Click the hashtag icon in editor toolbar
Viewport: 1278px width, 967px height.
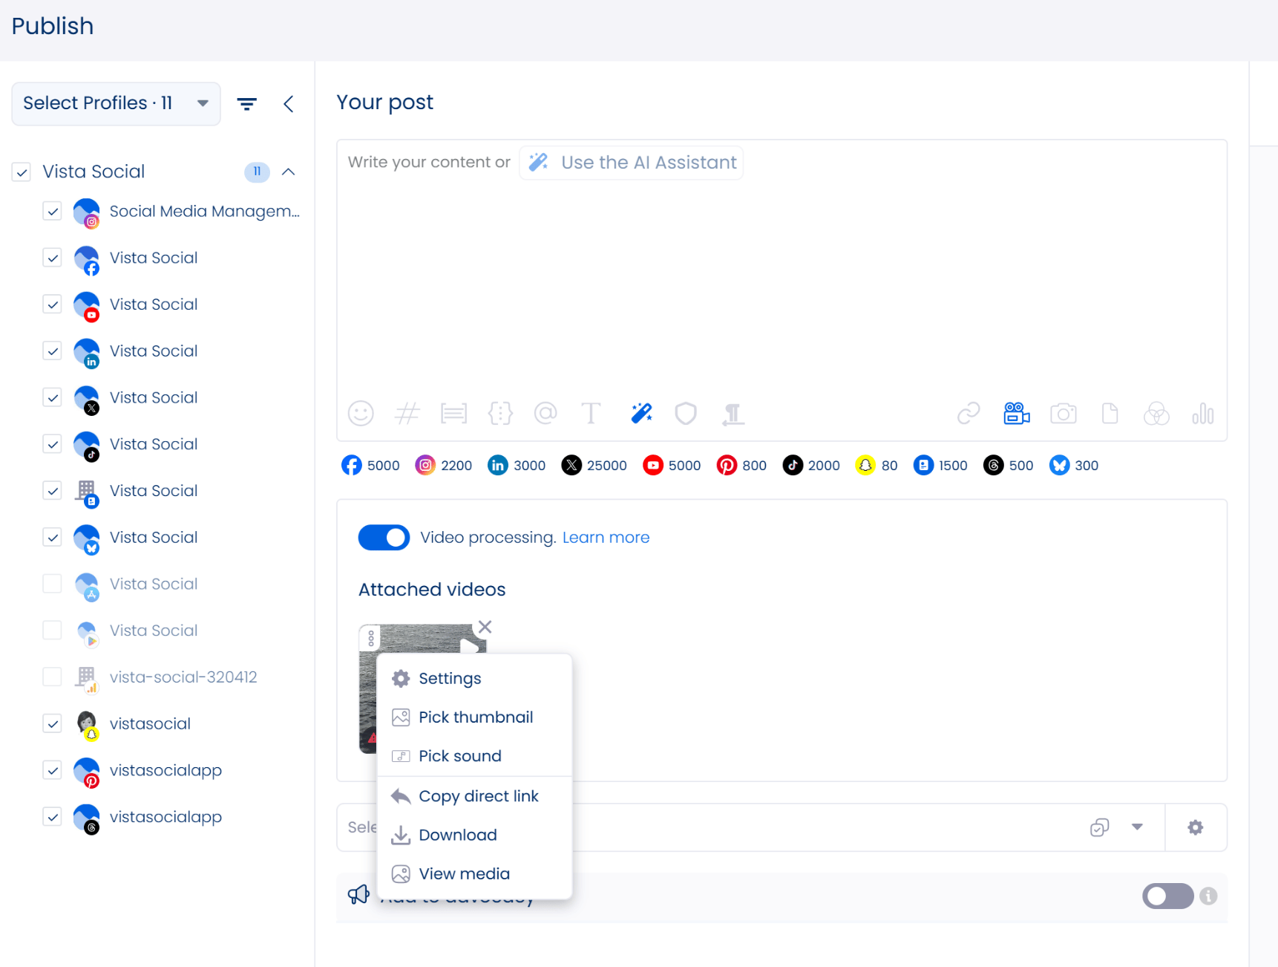[407, 413]
